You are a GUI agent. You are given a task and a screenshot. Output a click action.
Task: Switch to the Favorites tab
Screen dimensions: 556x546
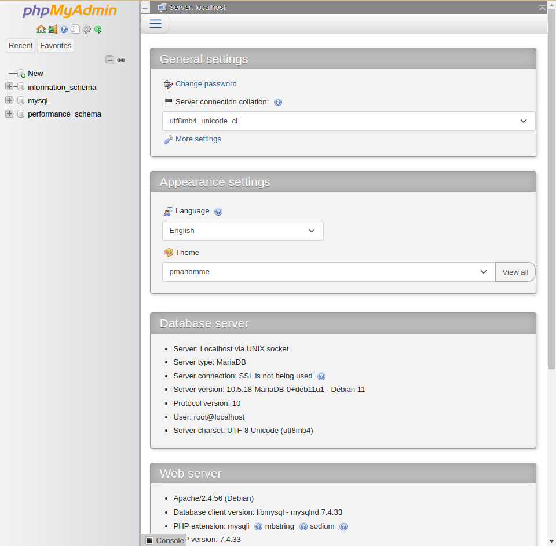(56, 45)
